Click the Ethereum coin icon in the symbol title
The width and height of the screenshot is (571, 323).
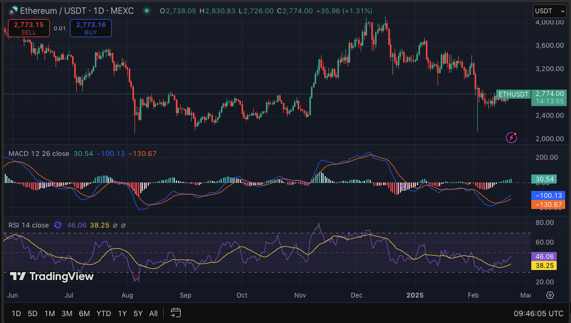(x=13, y=10)
